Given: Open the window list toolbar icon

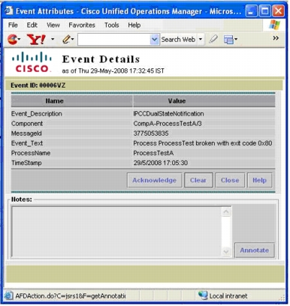Looking at the screenshot, I should click(229, 40).
